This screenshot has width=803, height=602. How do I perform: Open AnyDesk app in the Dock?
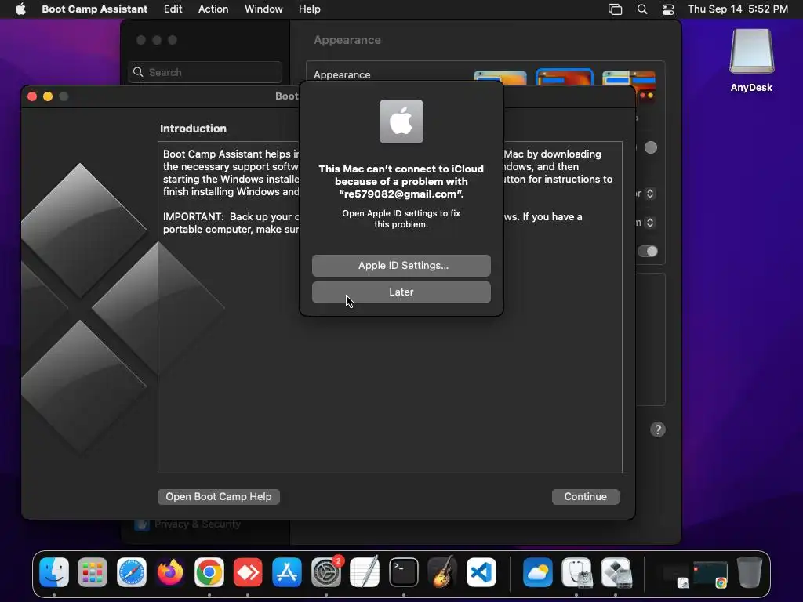tap(248, 571)
